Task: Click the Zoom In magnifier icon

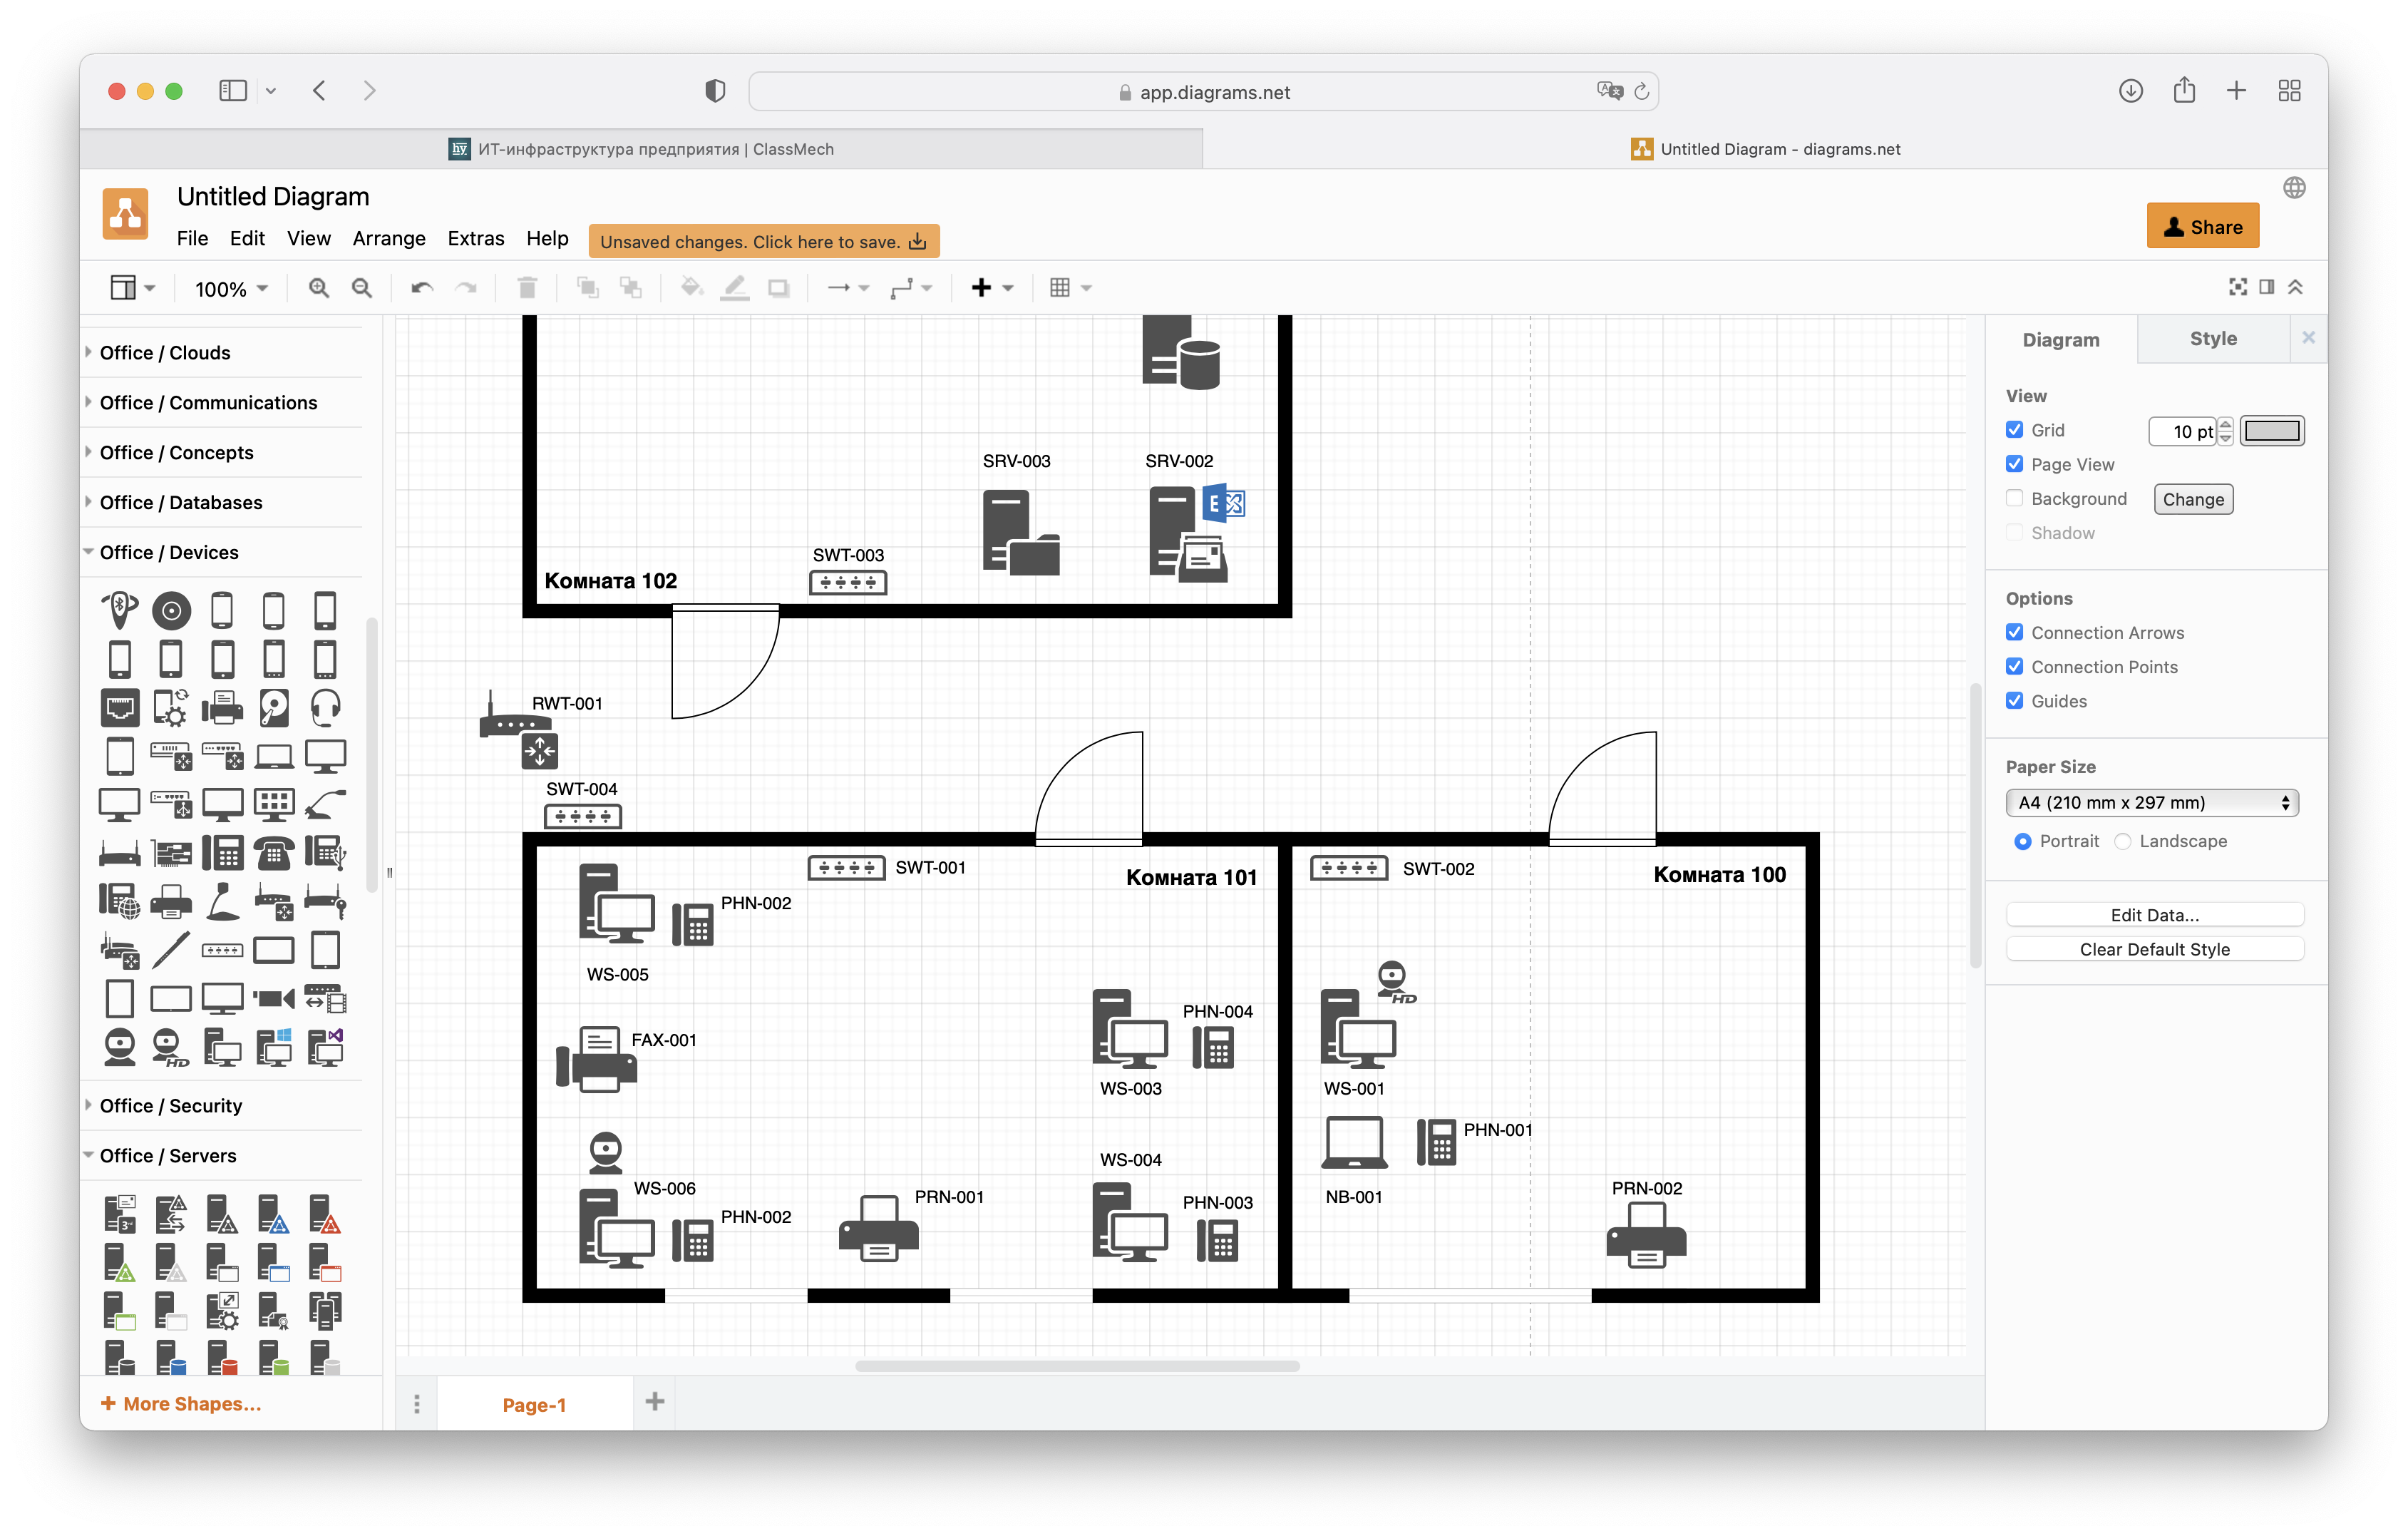Action: click(318, 288)
